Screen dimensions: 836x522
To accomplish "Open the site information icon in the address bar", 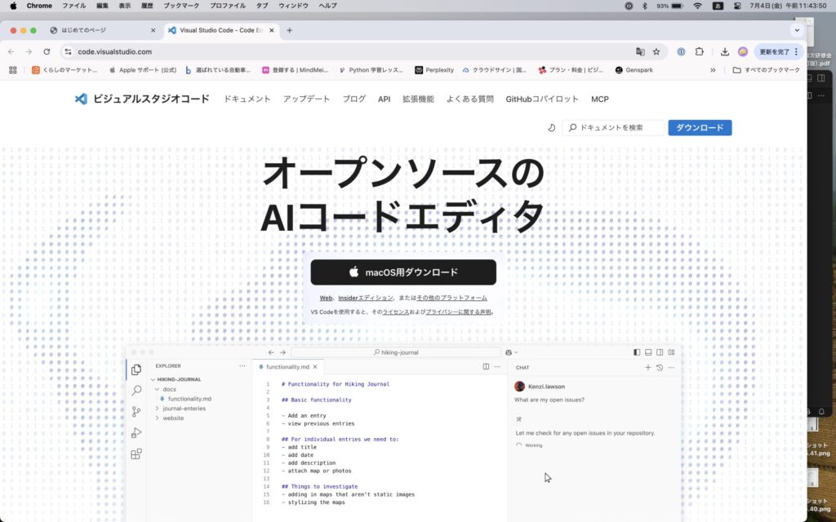I will point(68,51).
